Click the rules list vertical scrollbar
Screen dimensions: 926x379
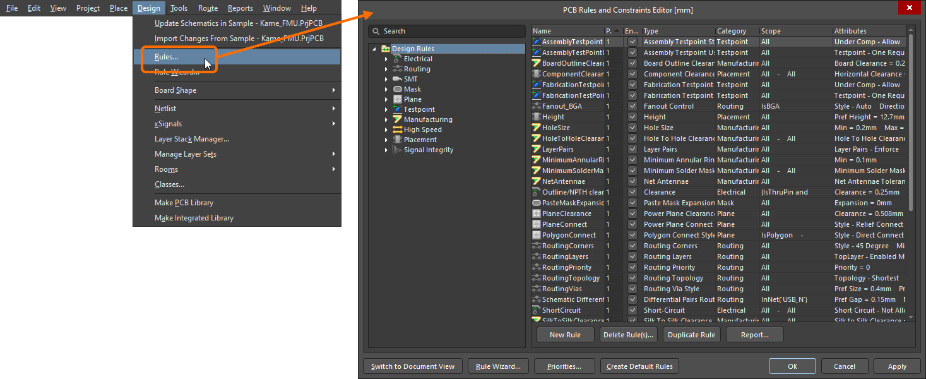tap(910, 126)
